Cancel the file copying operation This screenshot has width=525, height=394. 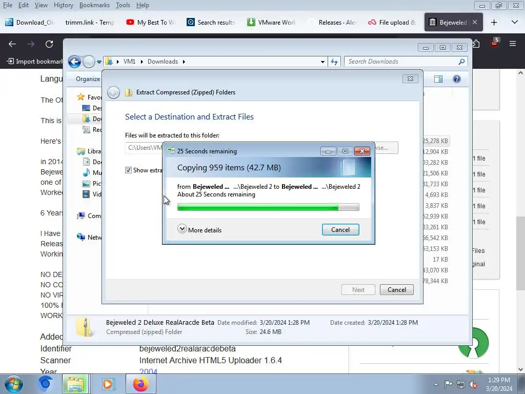(340, 230)
